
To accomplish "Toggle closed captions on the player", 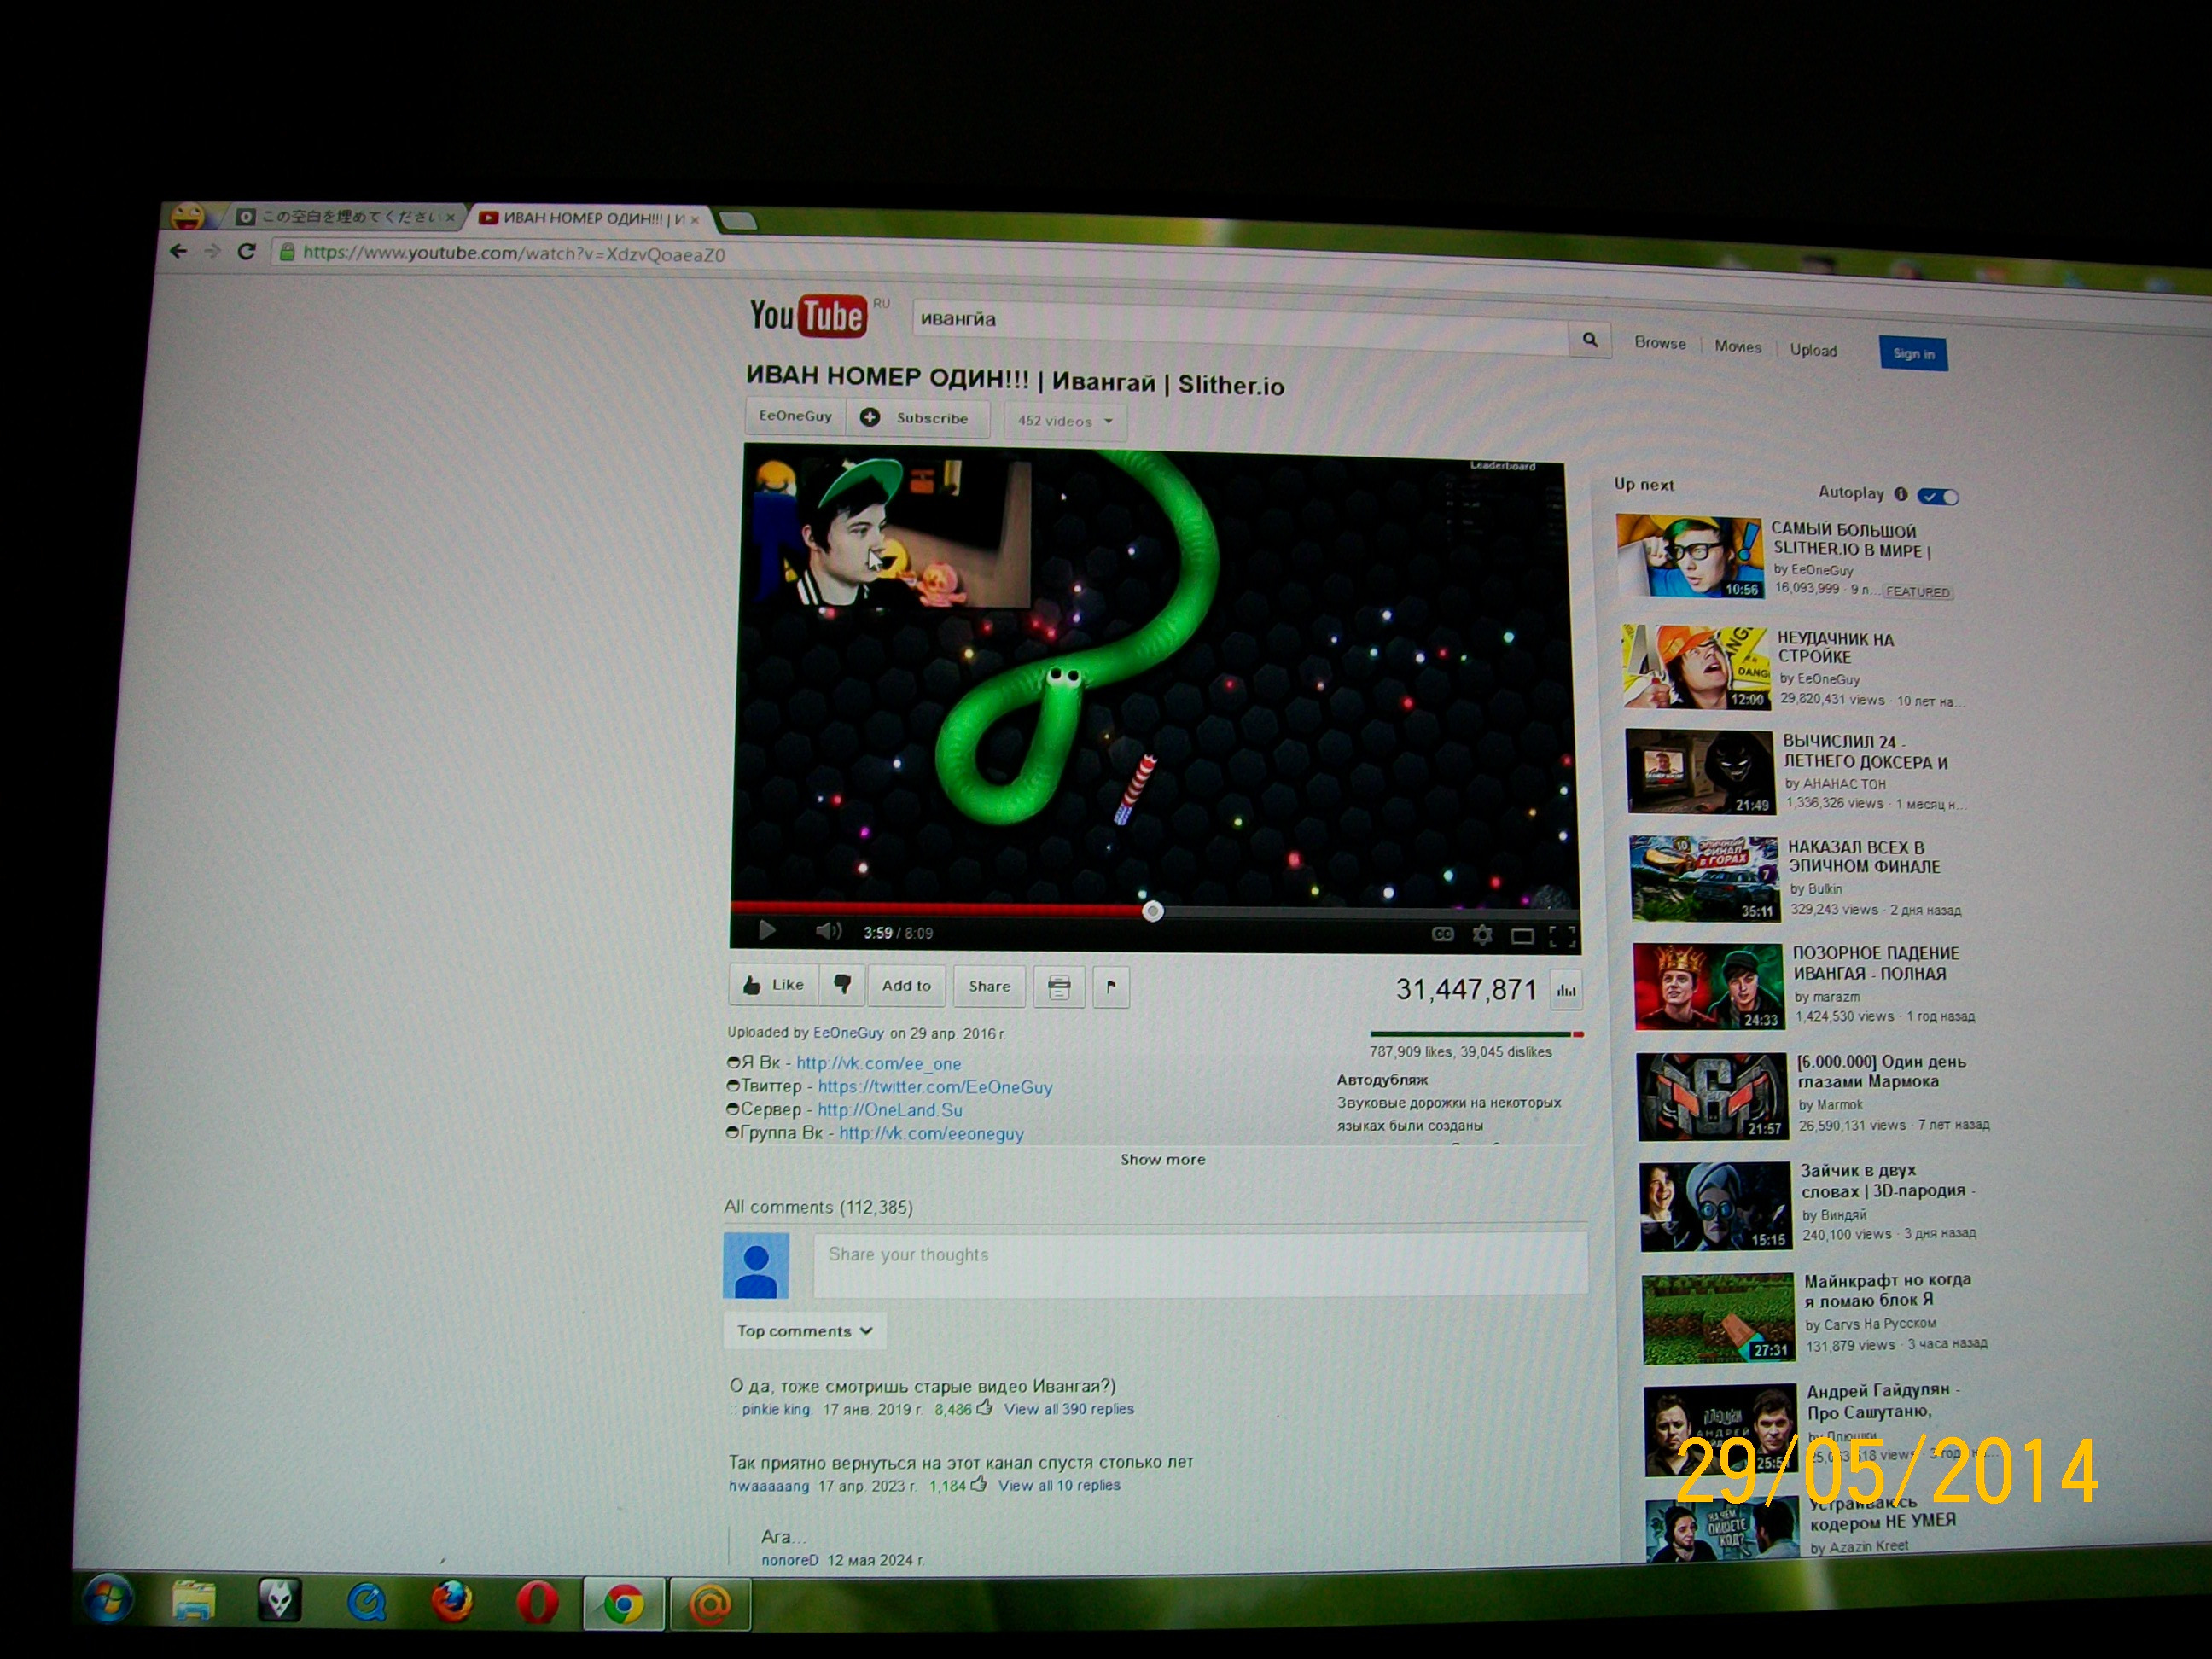I will [1442, 934].
